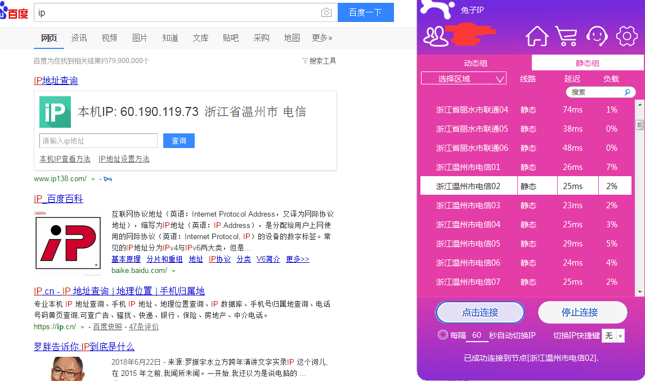Open 选择区域 dropdown

(x=464, y=78)
